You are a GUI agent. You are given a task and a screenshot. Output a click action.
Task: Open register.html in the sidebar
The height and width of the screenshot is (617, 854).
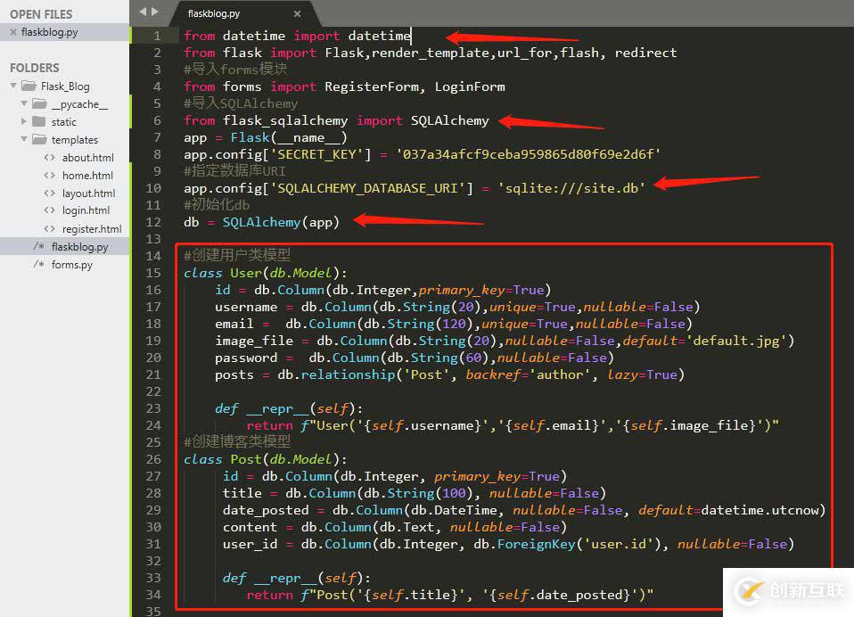pyautogui.click(x=92, y=229)
